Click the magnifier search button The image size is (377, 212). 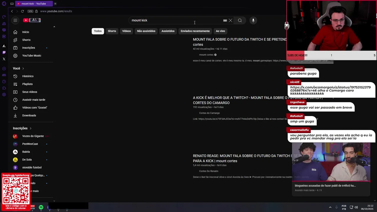[x=240, y=20]
